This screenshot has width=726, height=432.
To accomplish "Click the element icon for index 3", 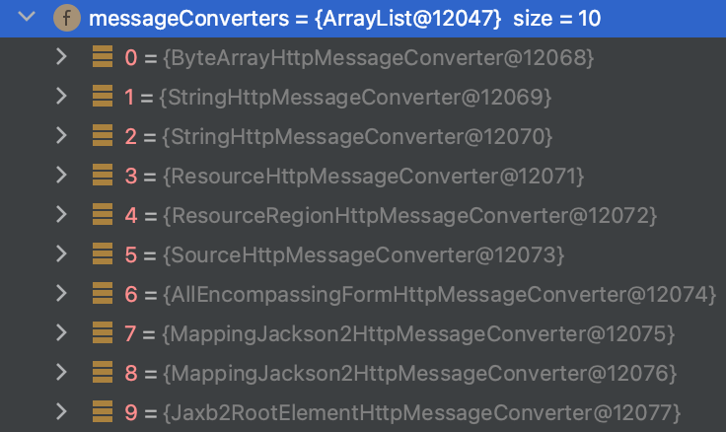I will coord(102,176).
